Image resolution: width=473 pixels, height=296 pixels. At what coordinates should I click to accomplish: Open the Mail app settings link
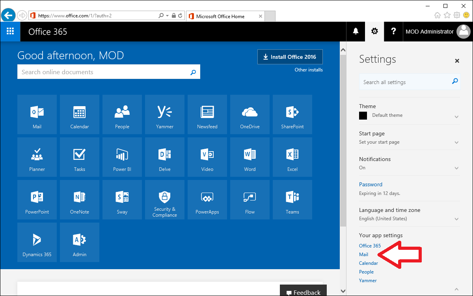pos(363,255)
